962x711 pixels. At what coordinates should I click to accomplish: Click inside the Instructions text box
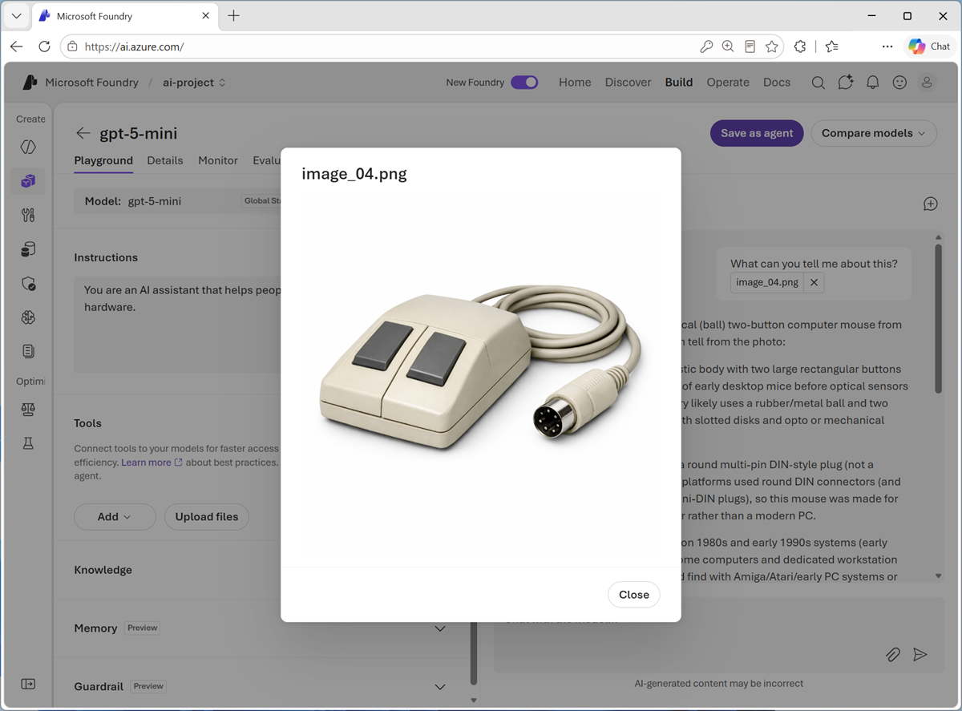tap(178, 324)
